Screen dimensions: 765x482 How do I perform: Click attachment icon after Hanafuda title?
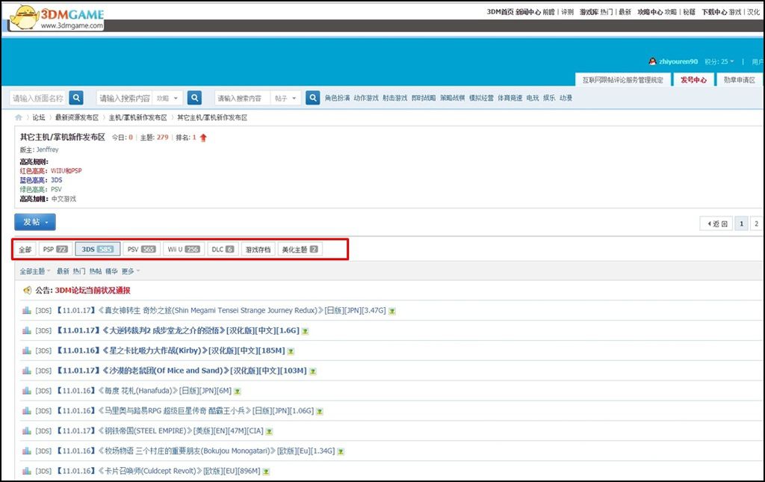(238, 392)
